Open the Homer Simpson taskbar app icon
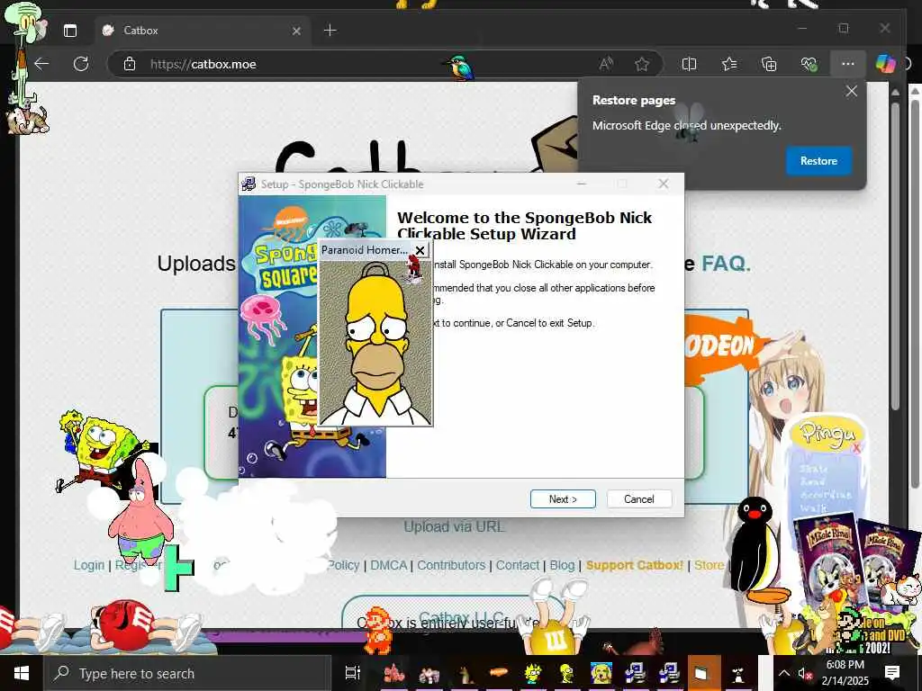 pyautogui.click(x=567, y=673)
